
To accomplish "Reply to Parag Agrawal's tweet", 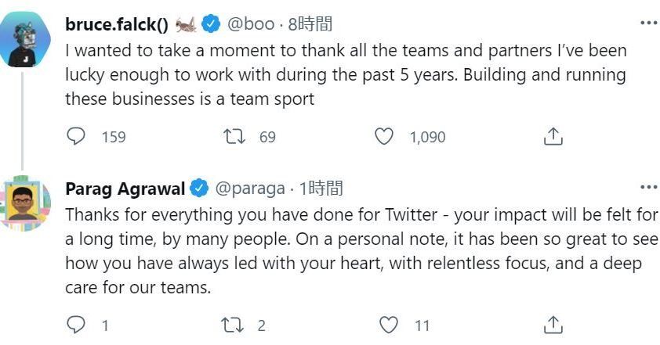I will pyautogui.click(x=76, y=325).
